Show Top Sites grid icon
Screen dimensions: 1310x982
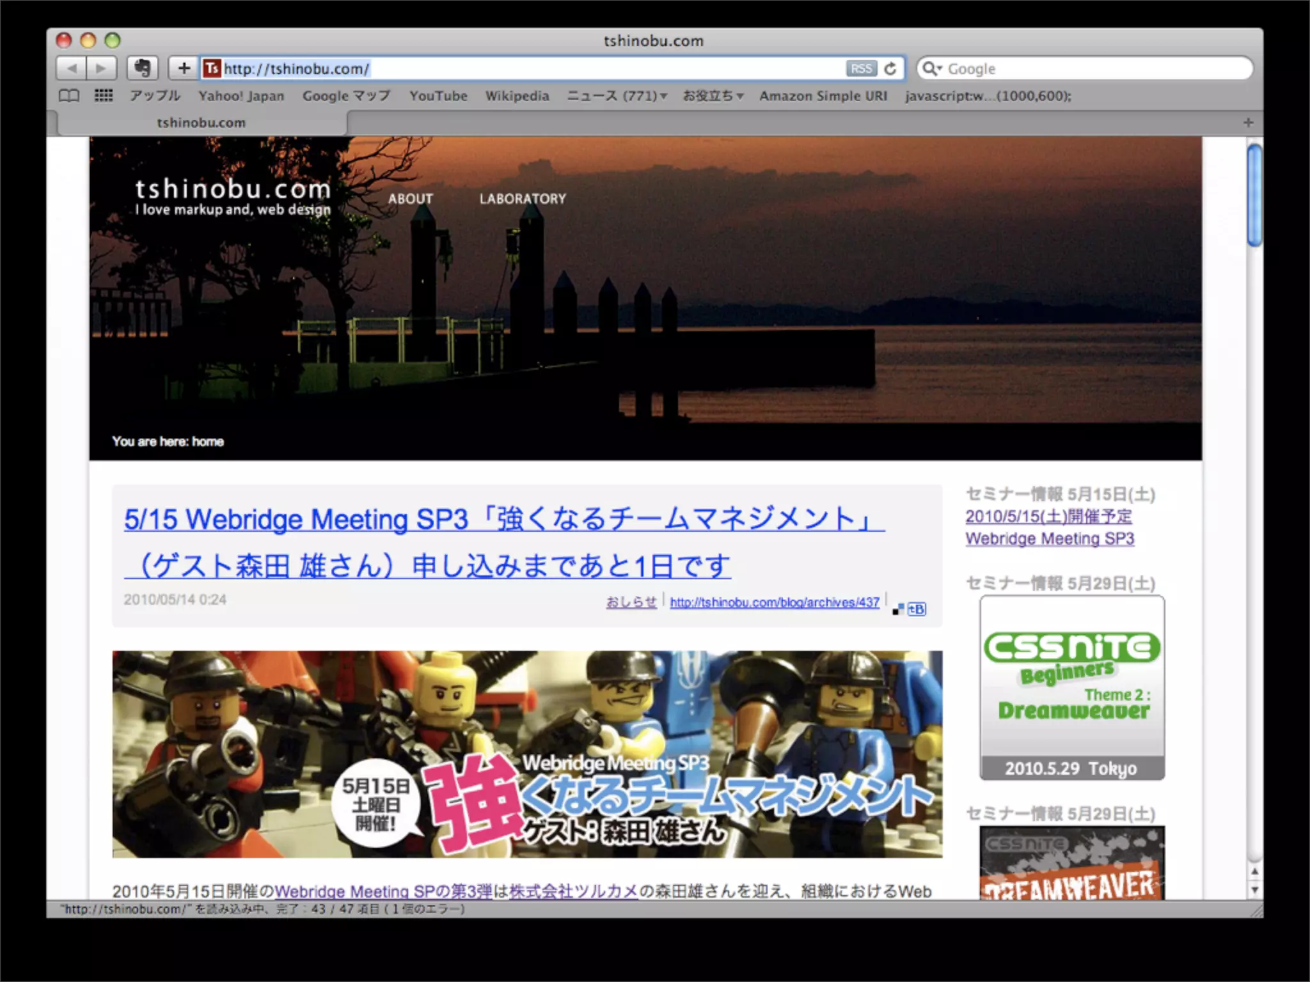(104, 96)
